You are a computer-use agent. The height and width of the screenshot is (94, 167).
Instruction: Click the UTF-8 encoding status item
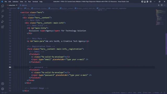(x=130, y=93)
